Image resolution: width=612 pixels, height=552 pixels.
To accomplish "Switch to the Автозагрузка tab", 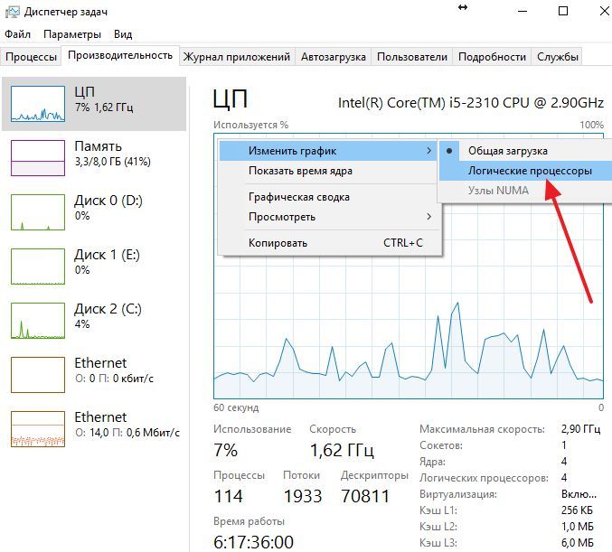I will (334, 57).
